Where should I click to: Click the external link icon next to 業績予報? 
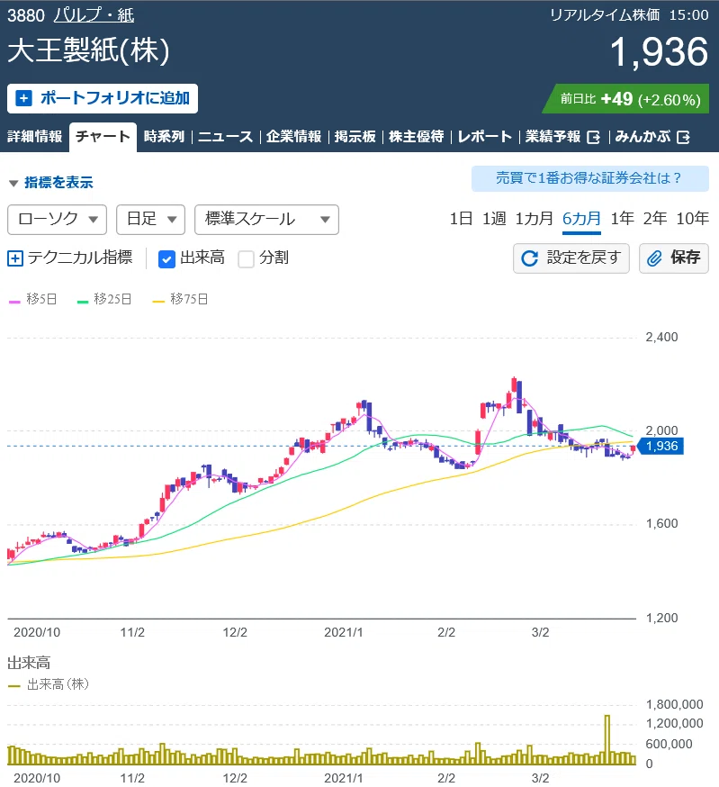594,137
